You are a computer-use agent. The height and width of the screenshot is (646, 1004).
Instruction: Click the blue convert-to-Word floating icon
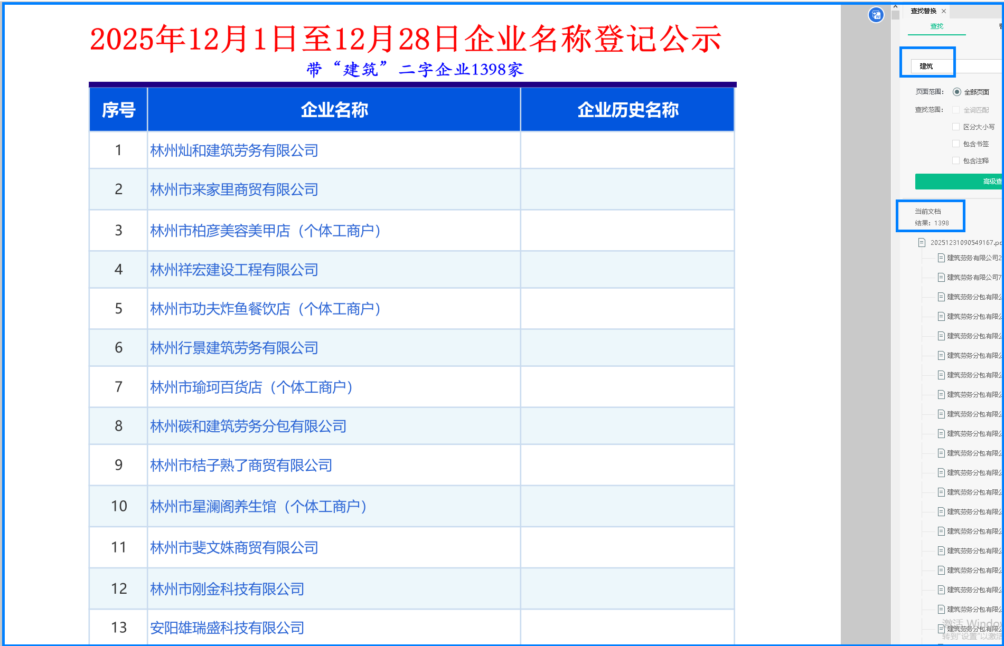point(876,15)
